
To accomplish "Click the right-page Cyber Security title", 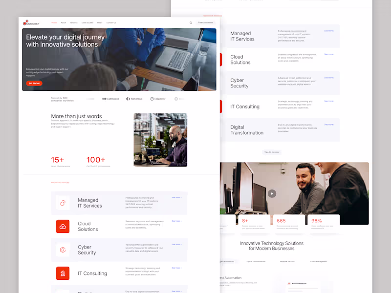I will (x=239, y=83).
